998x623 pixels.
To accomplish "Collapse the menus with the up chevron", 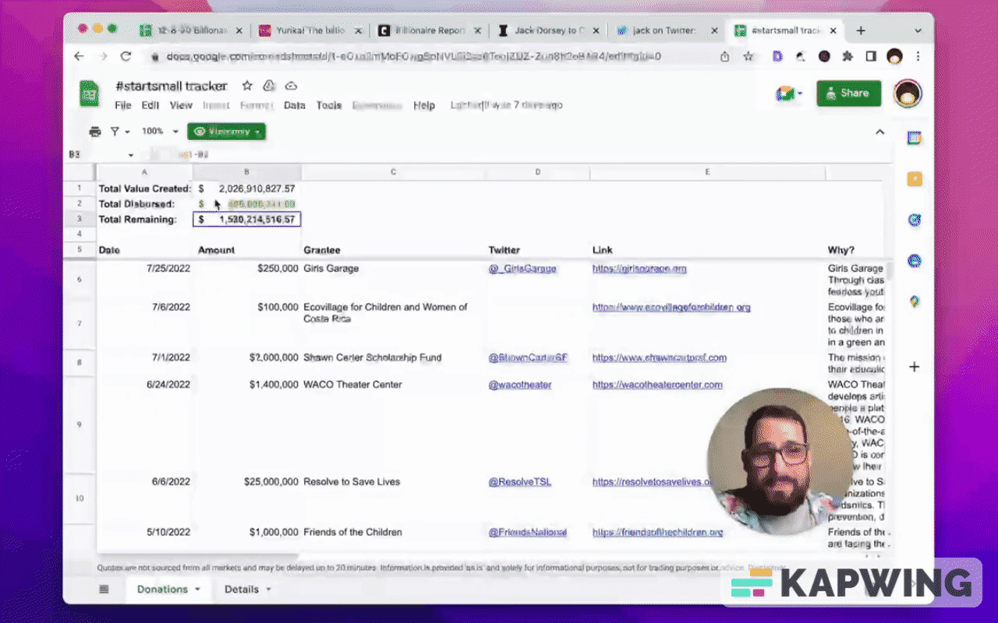I will (880, 132).
